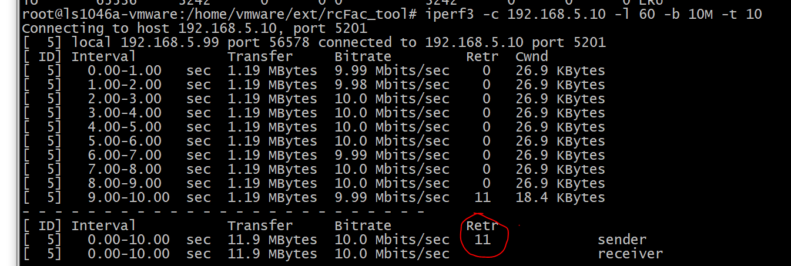Click the "receiver" label

(x=630, y=254)
